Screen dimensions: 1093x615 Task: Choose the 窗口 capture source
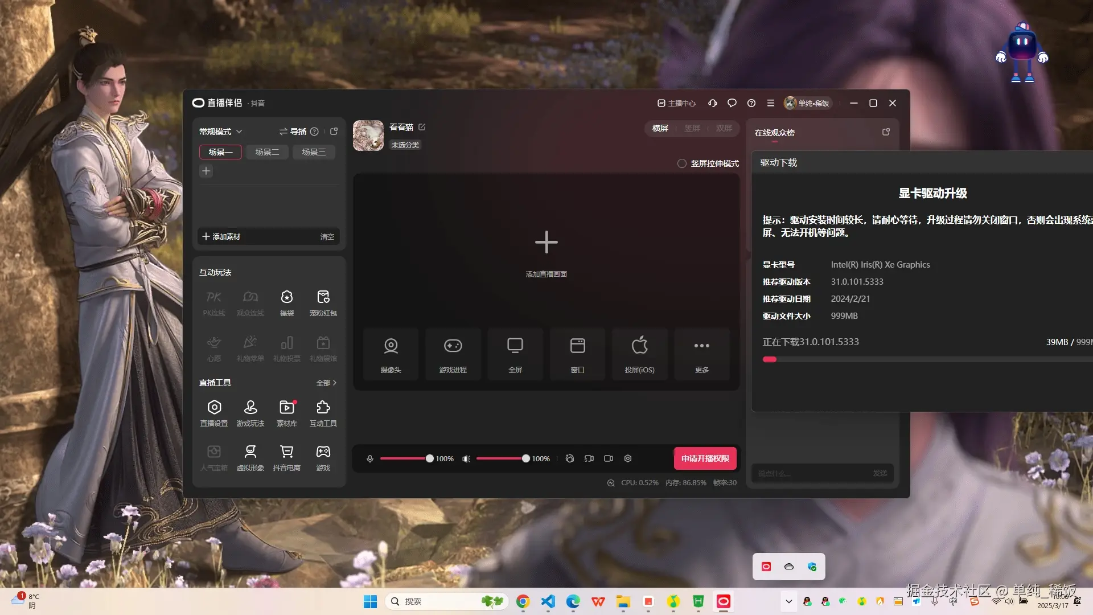pyautogui.click(x=577, y=354)
